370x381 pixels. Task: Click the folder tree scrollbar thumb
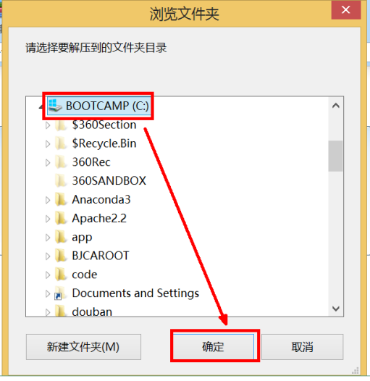[x=335, y=156]
